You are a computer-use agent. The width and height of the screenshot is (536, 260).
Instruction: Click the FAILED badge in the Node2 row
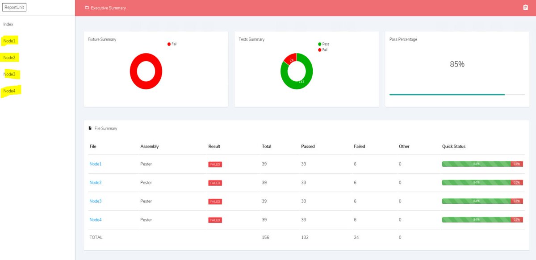215,183
